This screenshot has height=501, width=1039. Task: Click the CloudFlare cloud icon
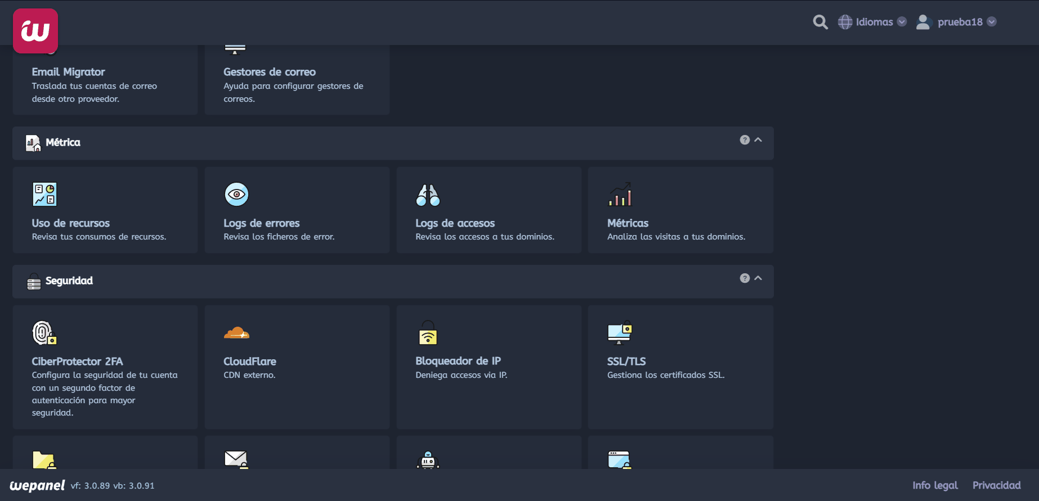pos(236,333)
